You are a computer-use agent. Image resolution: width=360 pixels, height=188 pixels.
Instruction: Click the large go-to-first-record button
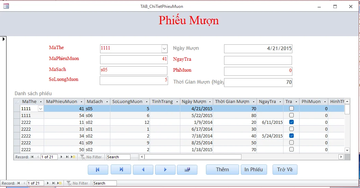[x=98, y=170]
